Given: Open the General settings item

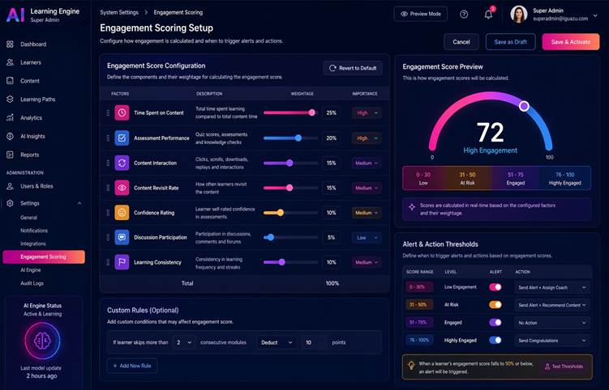Looking at the screenshot, I should click(28, 218).
